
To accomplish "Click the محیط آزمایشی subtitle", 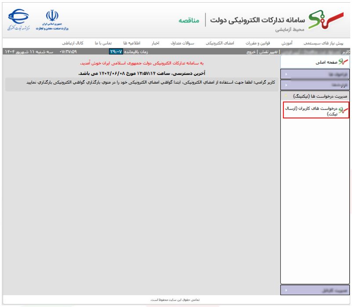I will click(x=290, y=29).
